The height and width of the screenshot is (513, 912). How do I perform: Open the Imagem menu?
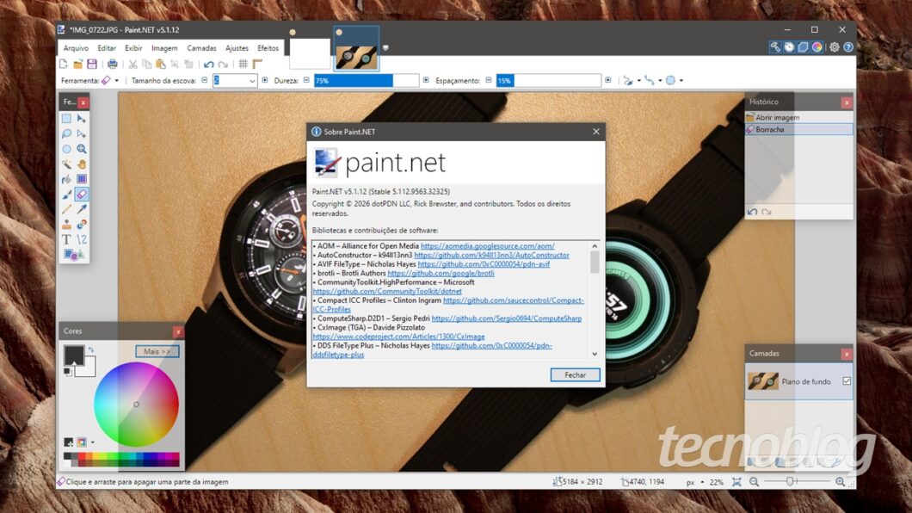[x=164, y=48]
